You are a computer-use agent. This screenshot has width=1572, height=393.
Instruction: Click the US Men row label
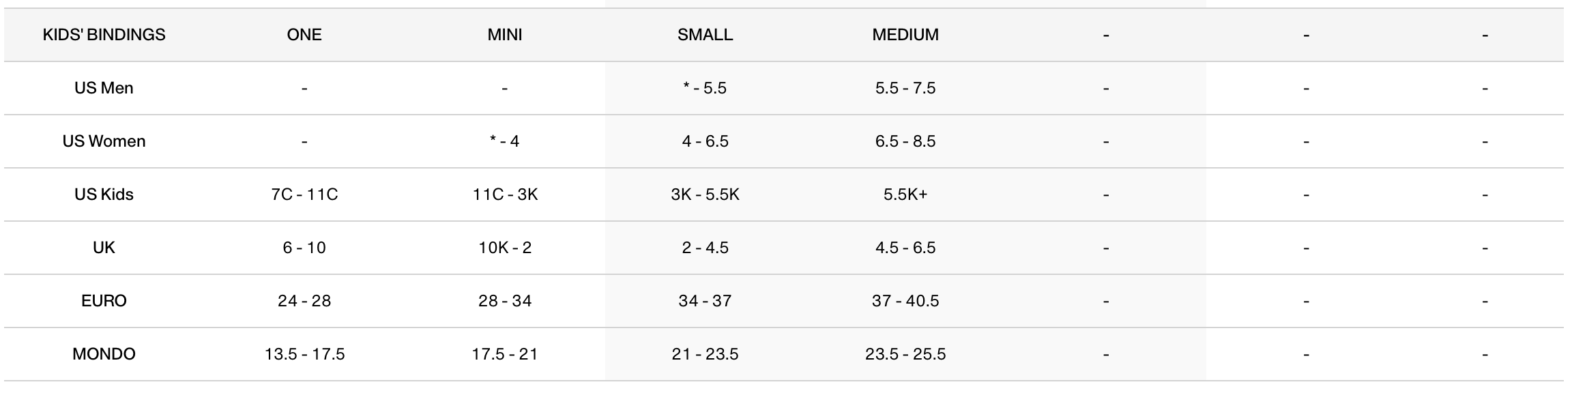point(104,88)
